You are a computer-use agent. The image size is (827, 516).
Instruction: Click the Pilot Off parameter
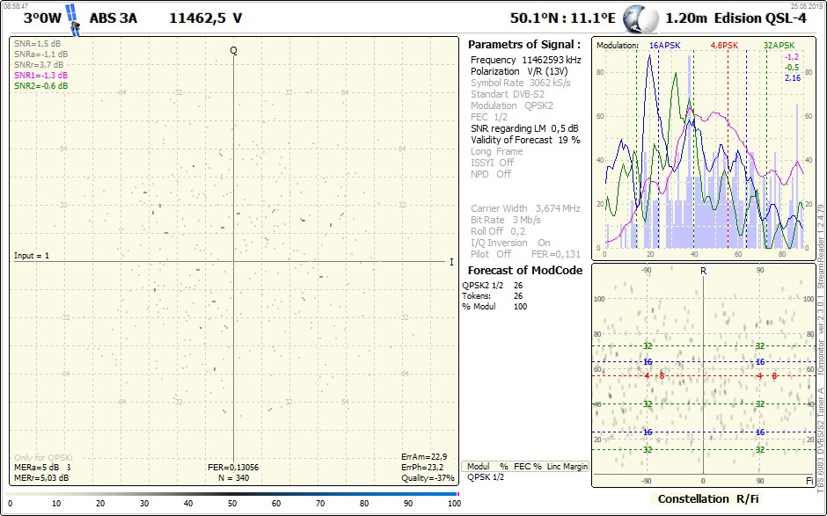point(491,254)
